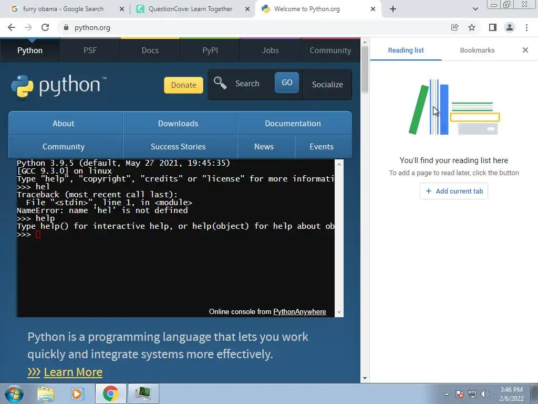
Task: Open the Chrome profile avatar
Action: pos(510,27)
